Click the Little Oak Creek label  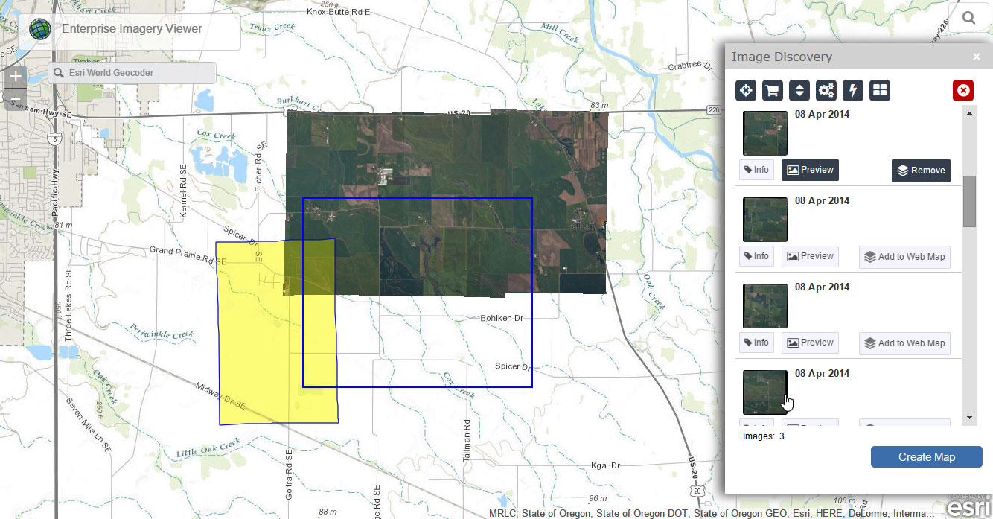point(208,448)
